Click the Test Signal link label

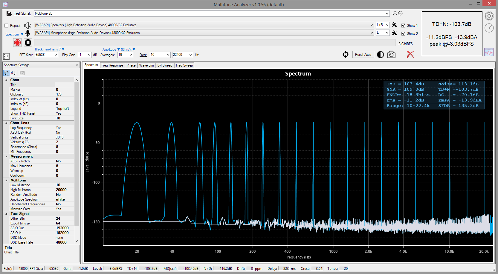[22, 13]
